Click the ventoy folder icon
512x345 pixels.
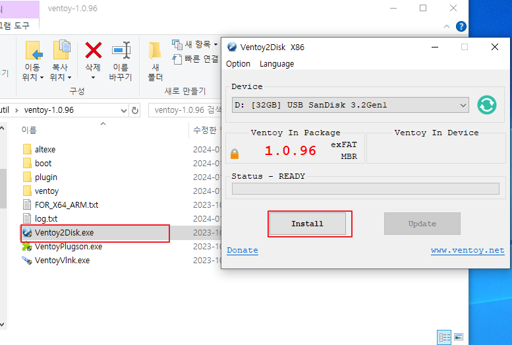click(x=28, y=191)
